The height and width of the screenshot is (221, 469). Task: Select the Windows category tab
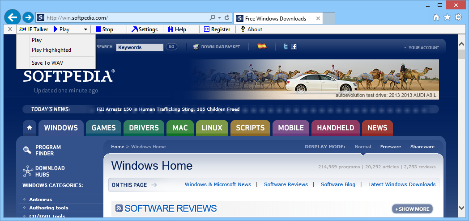61,128
